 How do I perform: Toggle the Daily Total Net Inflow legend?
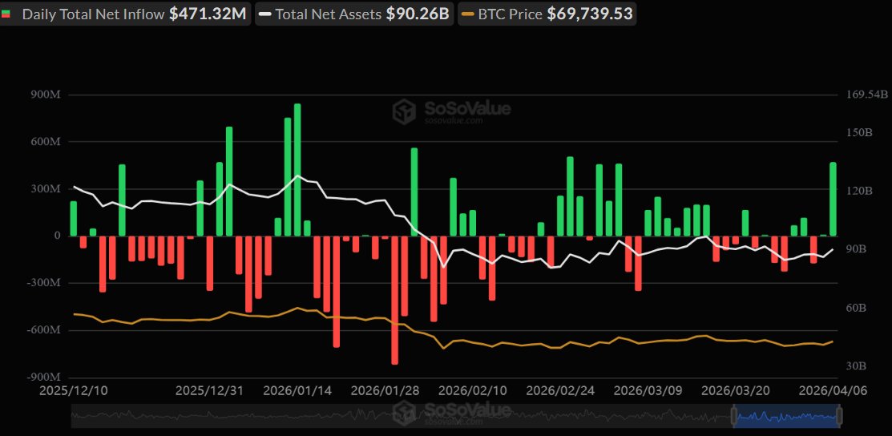point(124,14)
